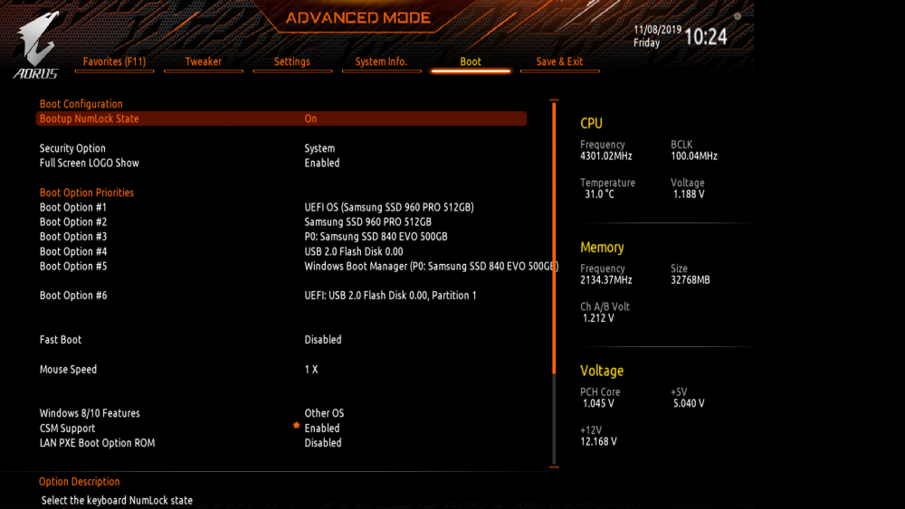Image resolution: width=905 pixels, height=509 pixels.
Task: Open the Settings tab
Action: pos(292,61)
